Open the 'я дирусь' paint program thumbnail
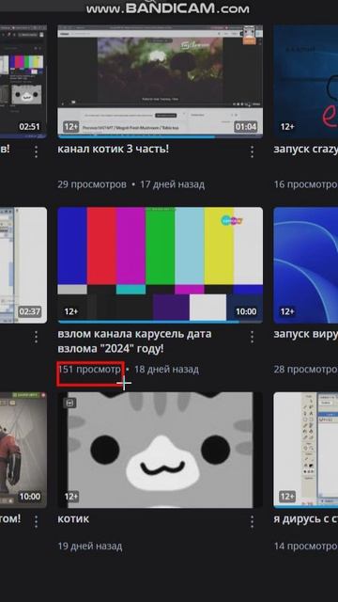This screenshot has height=602, width=338. click(306, 450)
